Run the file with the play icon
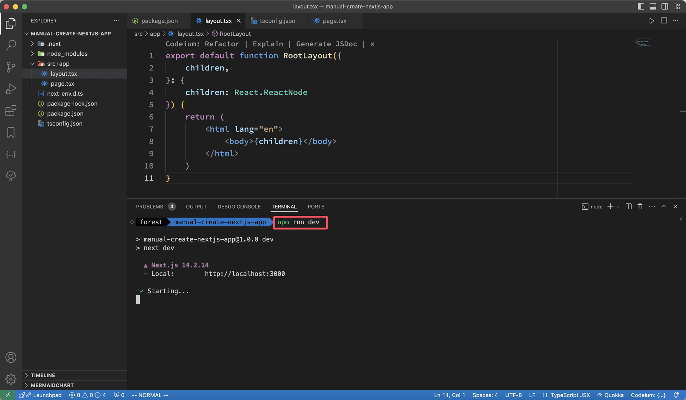 tap(652, 21)
